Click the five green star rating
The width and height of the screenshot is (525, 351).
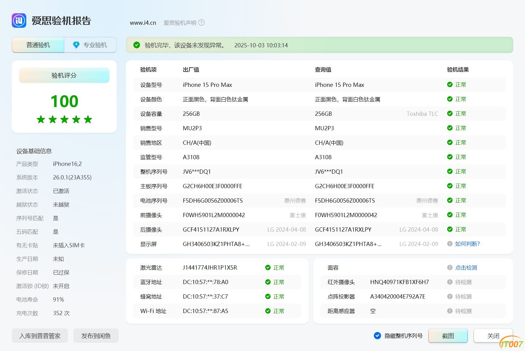64,119
